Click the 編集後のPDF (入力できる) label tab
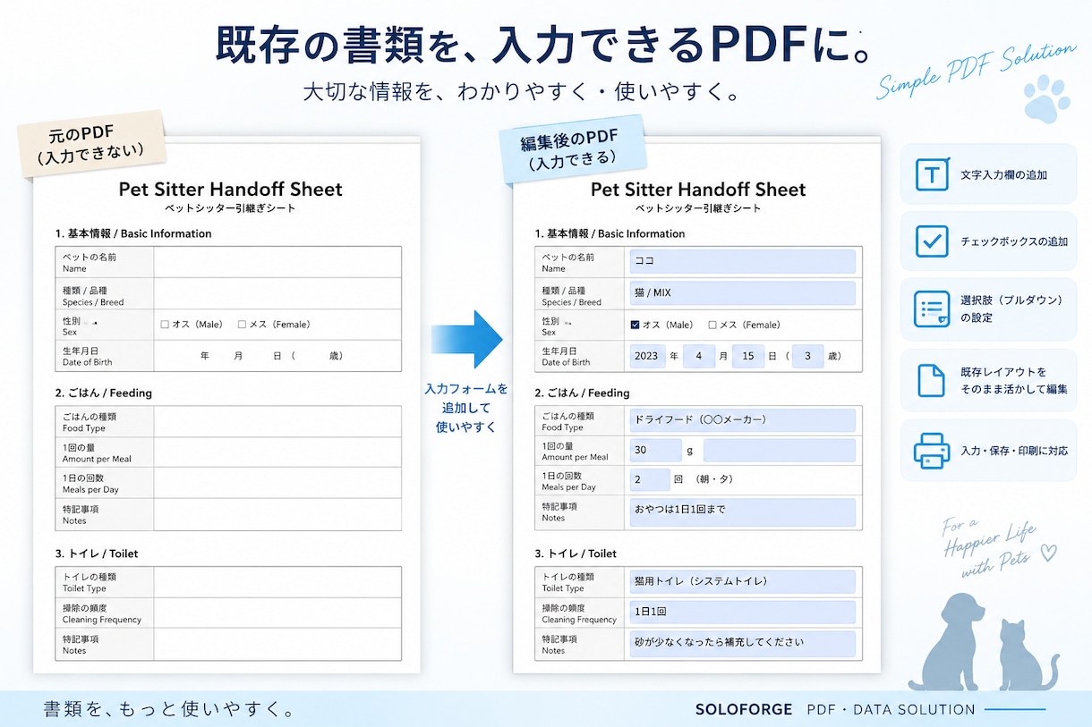This screenshot has width=1092, height=727. 572,148
